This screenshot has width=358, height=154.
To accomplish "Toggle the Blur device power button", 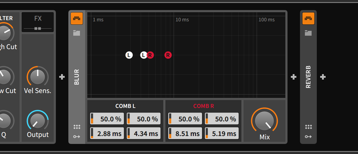I will (x=77, y=19).
